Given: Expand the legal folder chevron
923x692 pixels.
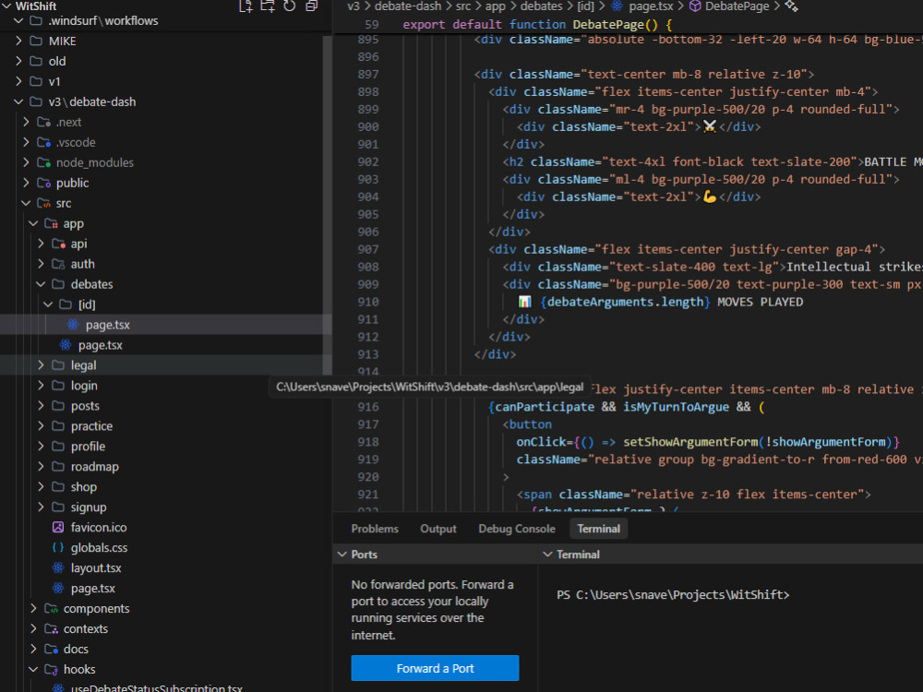Looking at the screenshot, I should pos(40,365).
